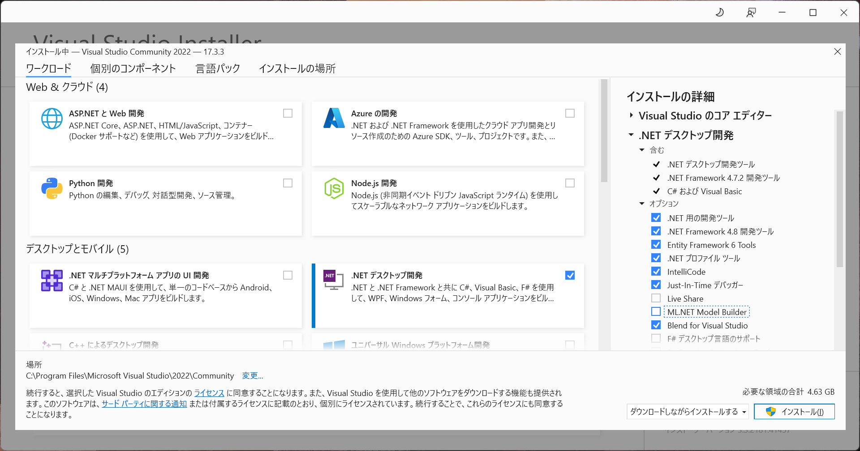Click the C++ デスクトップ開発 icon
The image size is (860, 451).
click(52, 346)
